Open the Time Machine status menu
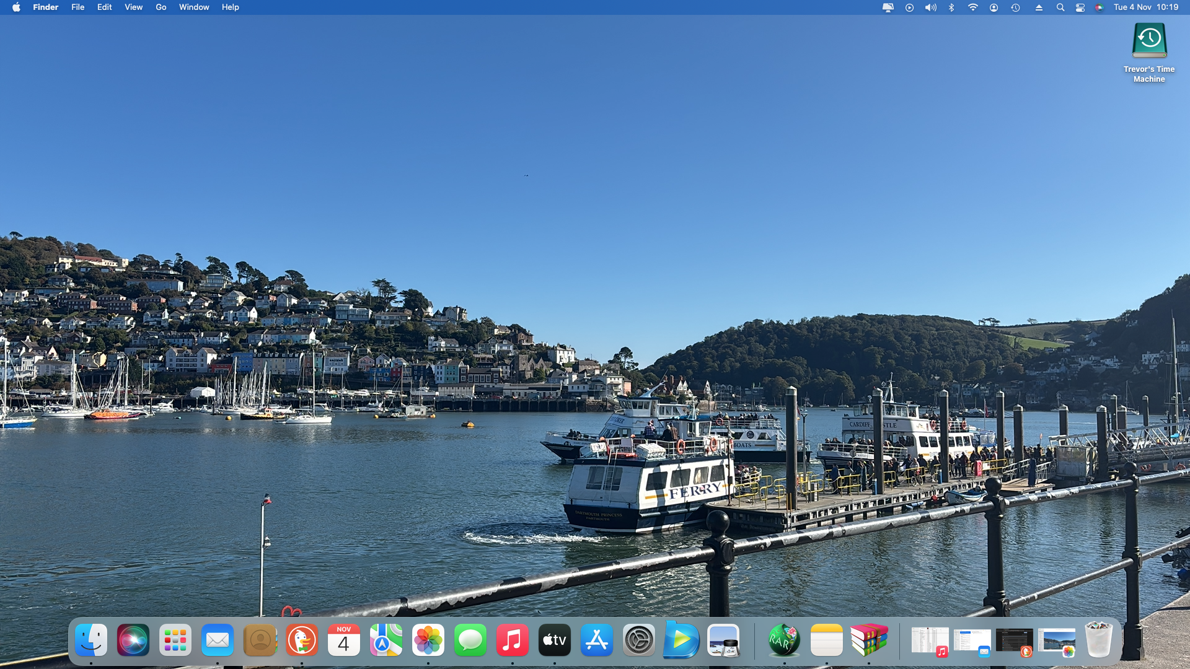The width and height of the screenshot is (1190, 669). [x=1015, y=7]
